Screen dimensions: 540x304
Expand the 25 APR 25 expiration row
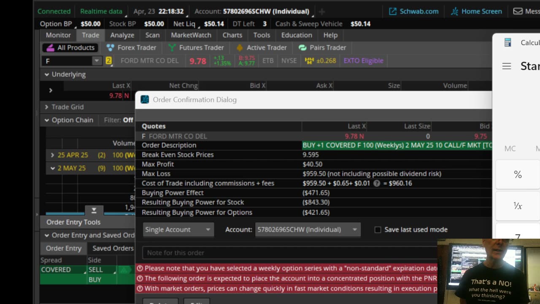tap(52, 155)
